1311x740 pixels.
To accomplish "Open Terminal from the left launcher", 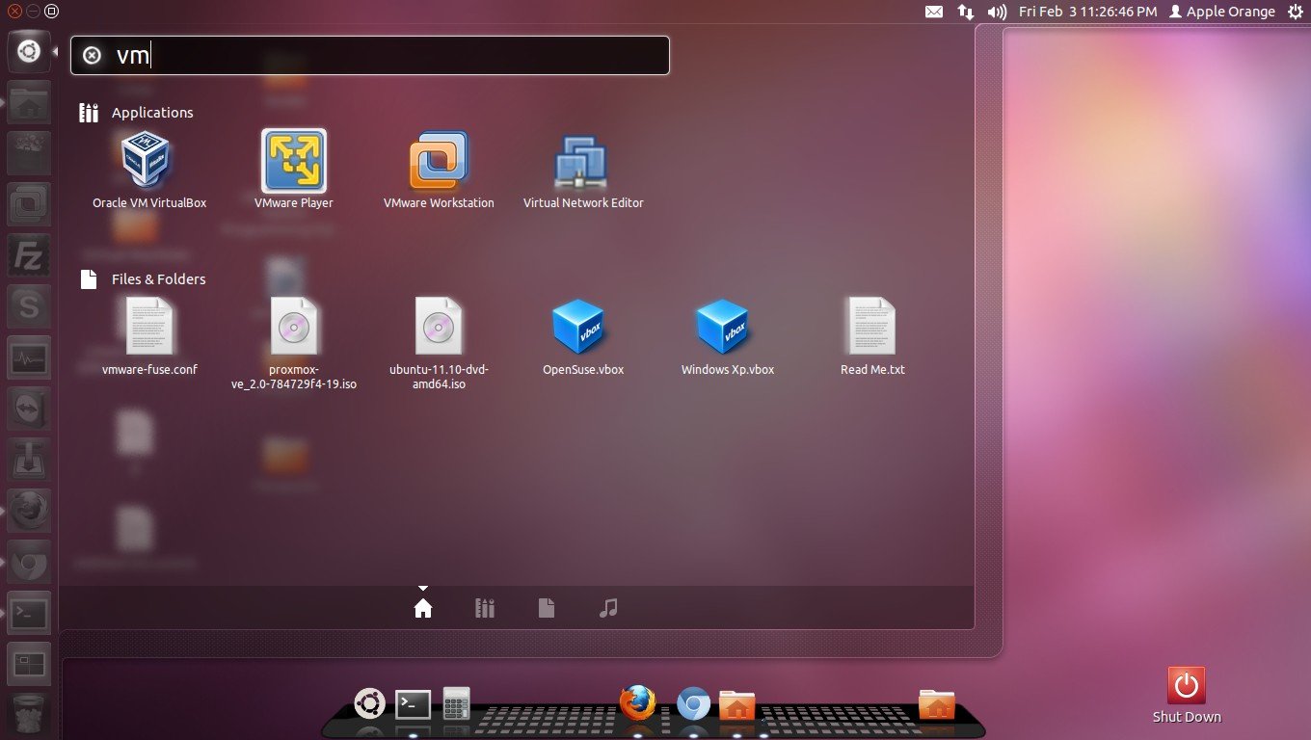I will click(x=29, y=612).
